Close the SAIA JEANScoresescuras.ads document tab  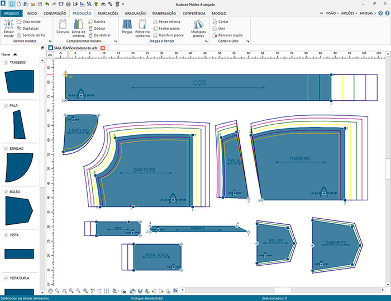(102, 48)
